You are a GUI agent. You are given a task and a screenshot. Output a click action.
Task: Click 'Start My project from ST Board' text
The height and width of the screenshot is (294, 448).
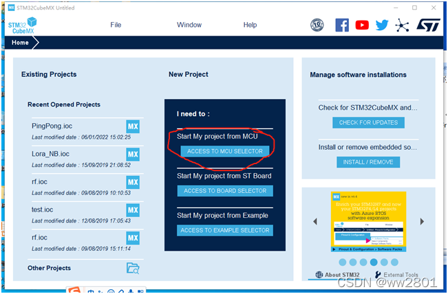click(x=224, y=176)
